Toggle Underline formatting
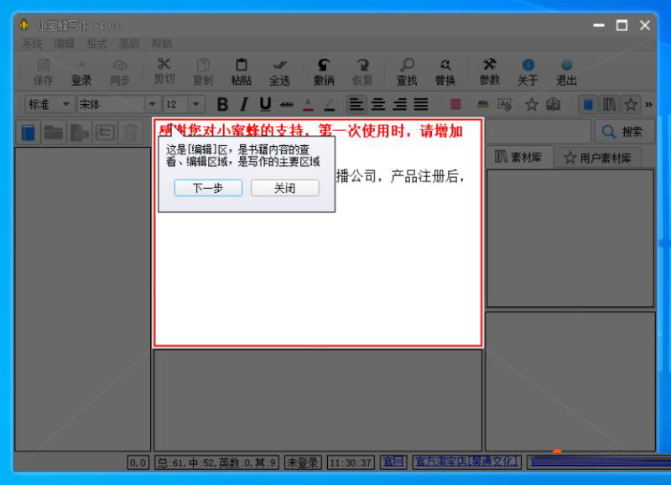Screen dimensions: 671x485 [265, 104]
